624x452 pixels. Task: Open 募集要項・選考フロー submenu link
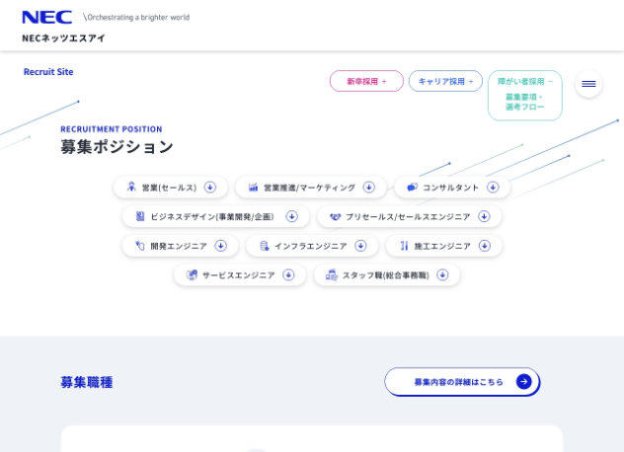[x=524, y=102]
